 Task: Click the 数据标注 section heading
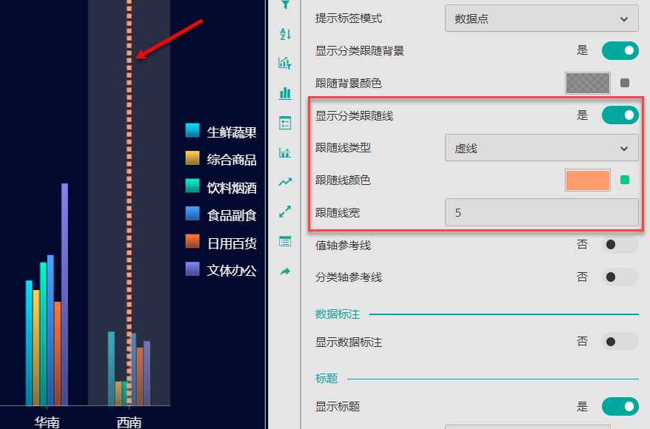click(x=338, y=314)
